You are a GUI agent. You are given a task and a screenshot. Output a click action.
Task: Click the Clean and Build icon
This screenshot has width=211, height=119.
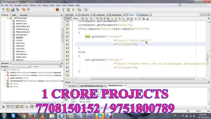[68, 10]
